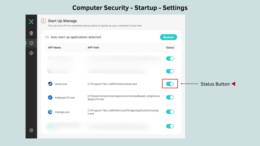
Task: Disable the steam.exe startup toggle
Action: point(170,84)
